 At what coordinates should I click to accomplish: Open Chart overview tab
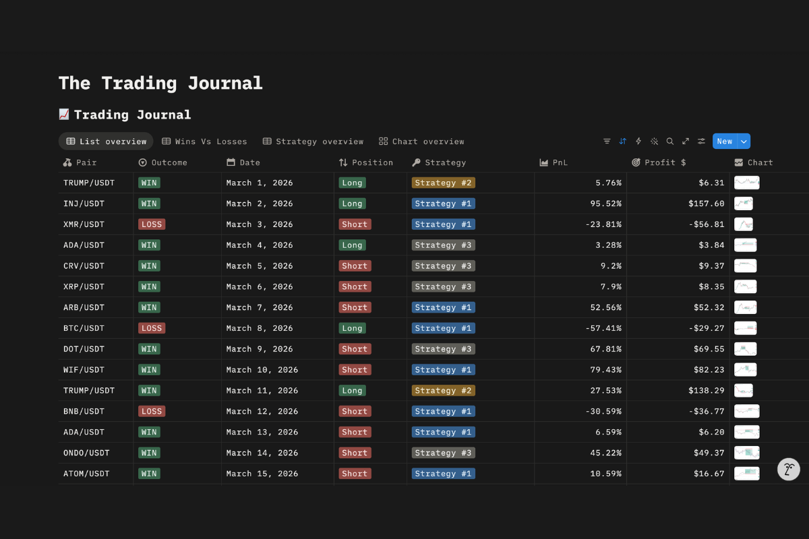click(421, 141)
